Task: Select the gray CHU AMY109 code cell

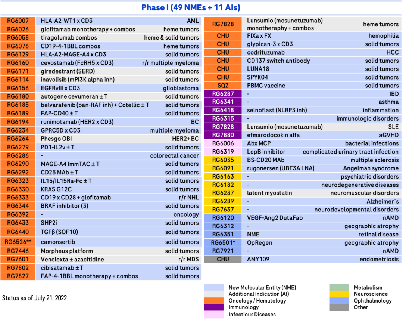Action: [x=223, y=259]
